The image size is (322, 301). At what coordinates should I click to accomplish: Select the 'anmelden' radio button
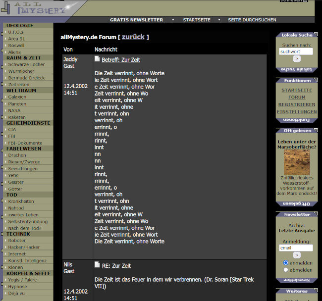pos(285,262)
